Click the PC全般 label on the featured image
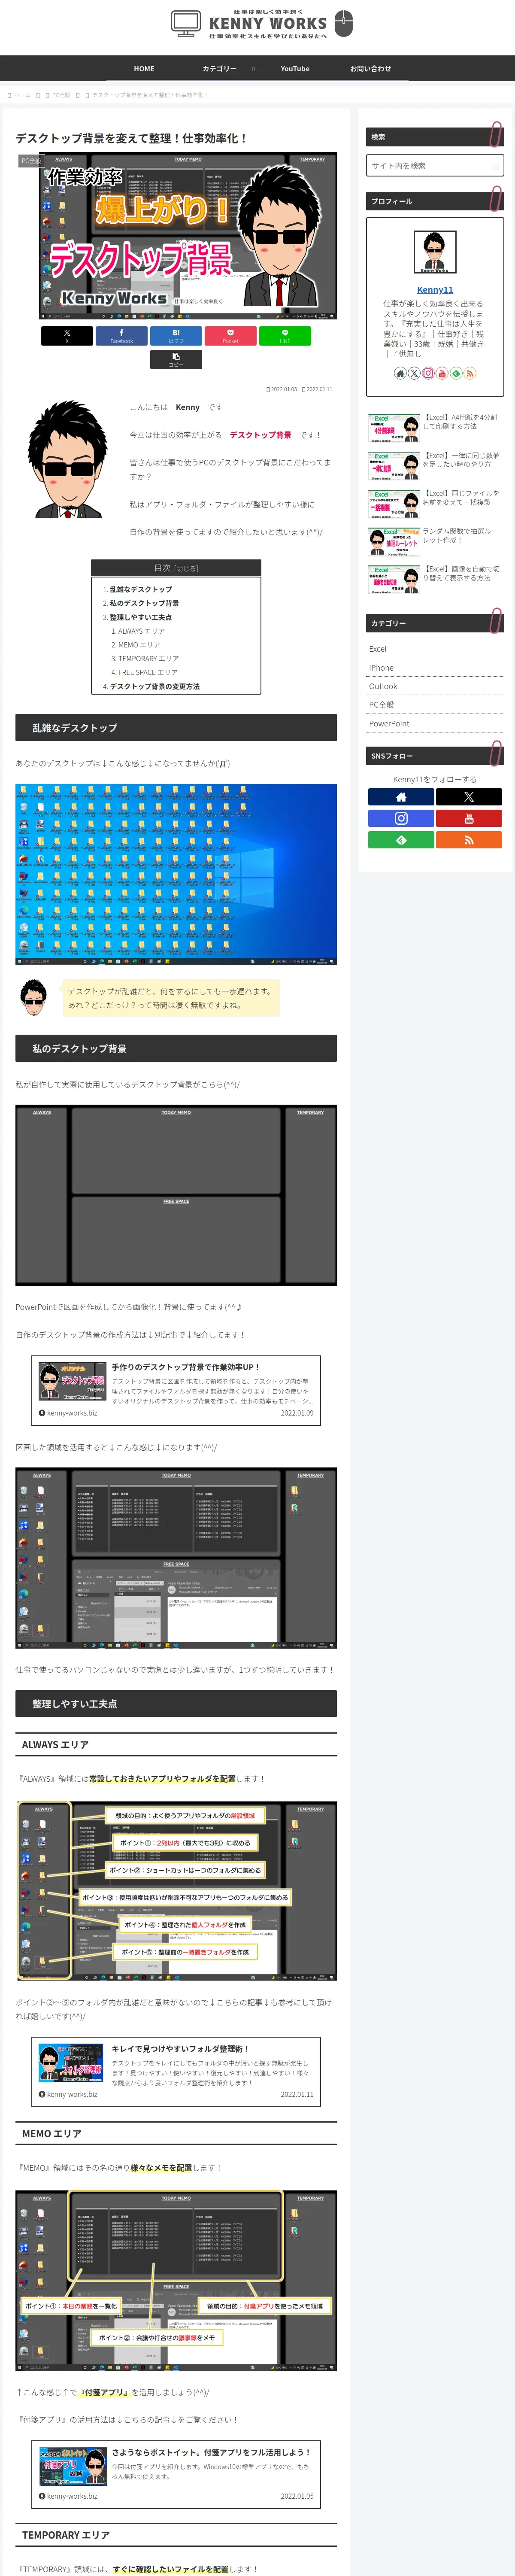The image size is (515, 2576). (x=31, y=160)
